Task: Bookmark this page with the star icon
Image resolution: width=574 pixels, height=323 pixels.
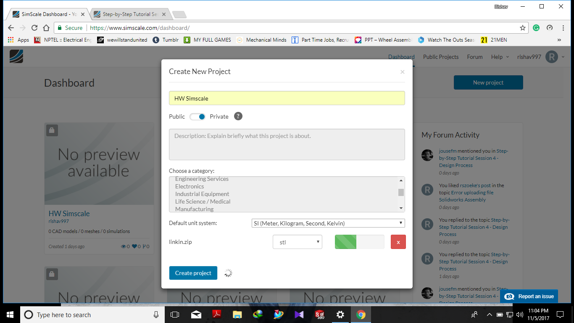Action: 523,28
